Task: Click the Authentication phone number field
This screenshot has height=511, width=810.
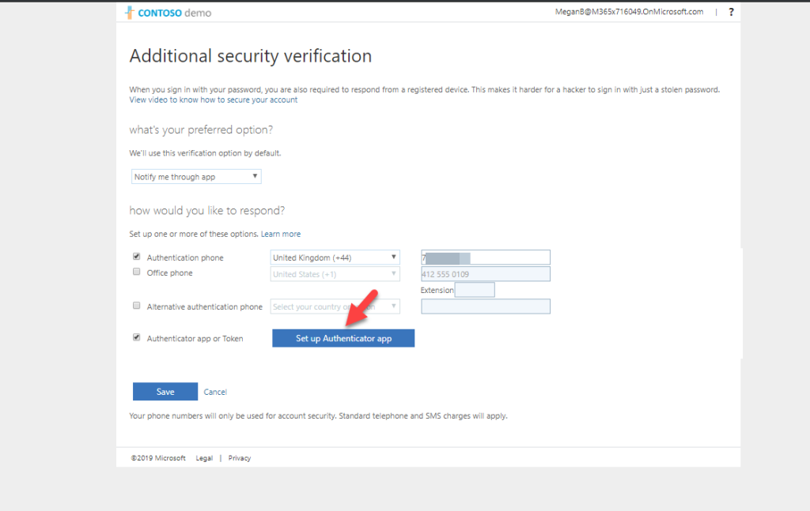Action: click(x=485, y=257)
